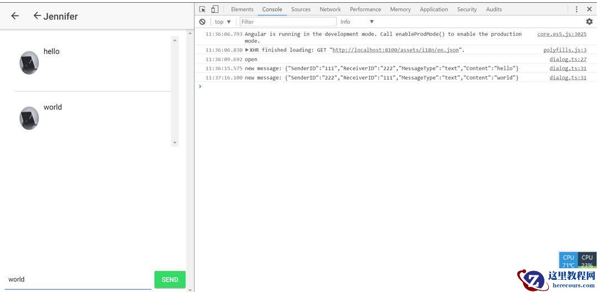Select the 'open' console log line
The height and width of the screenshot is (292, 598).
tap(251, 59)
